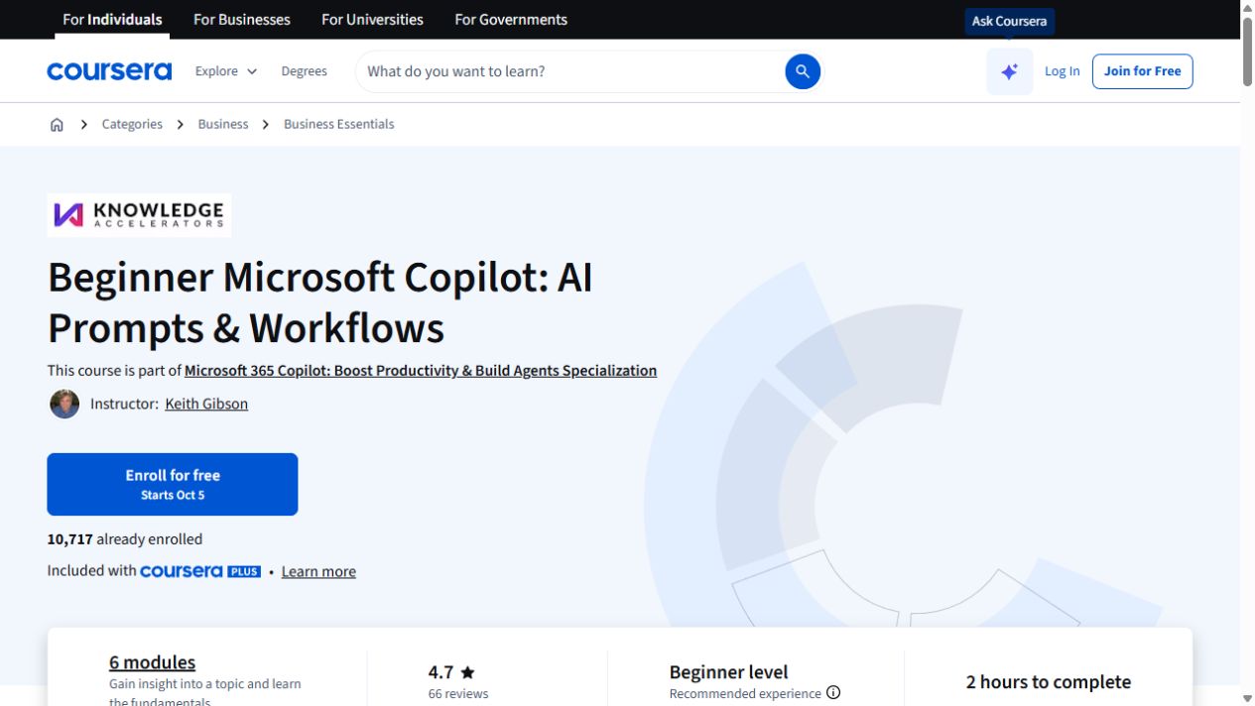Expand the Explore dropdown menu
Screen dimensions: 1255x706
tap(226, 71)
